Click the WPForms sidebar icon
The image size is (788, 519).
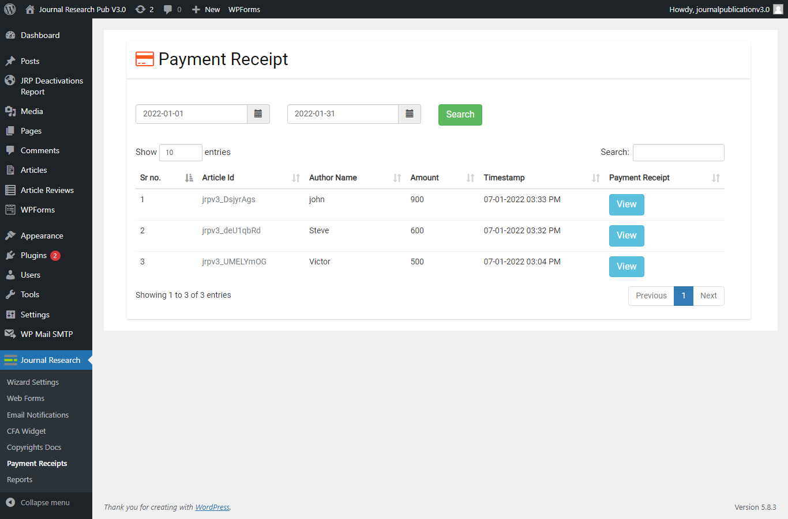[x=10, y=210]
